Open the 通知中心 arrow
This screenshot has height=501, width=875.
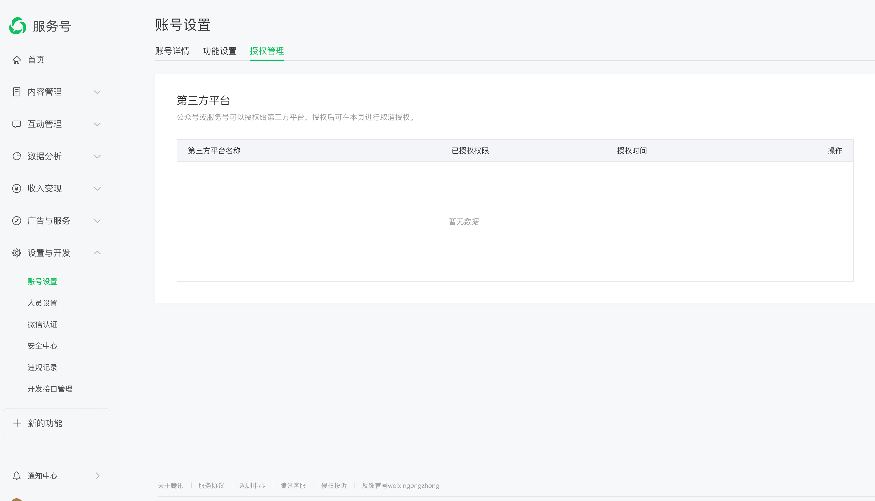(x=98, y=476)
